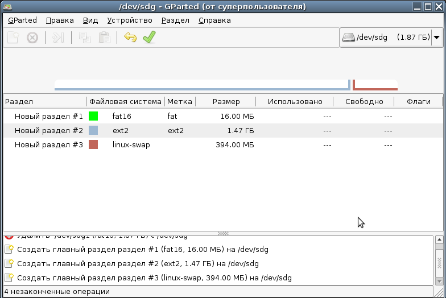Screen dimensions: 446x298
Task: Click the 16.00 МБ size cell
Action: [x=237, y=116]
